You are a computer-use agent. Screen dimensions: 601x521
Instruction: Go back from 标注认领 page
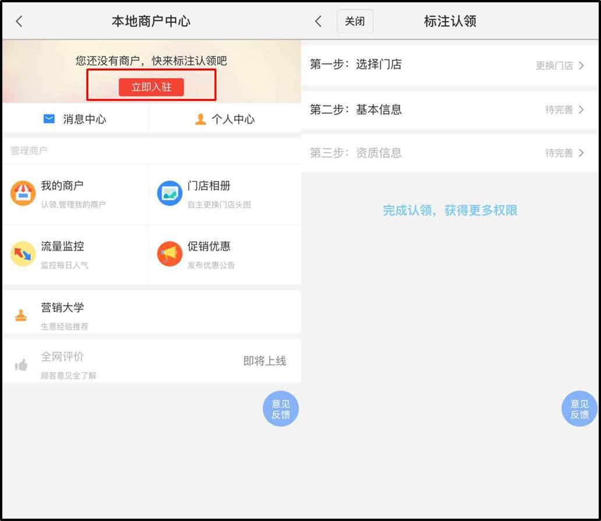pos(318,21)
